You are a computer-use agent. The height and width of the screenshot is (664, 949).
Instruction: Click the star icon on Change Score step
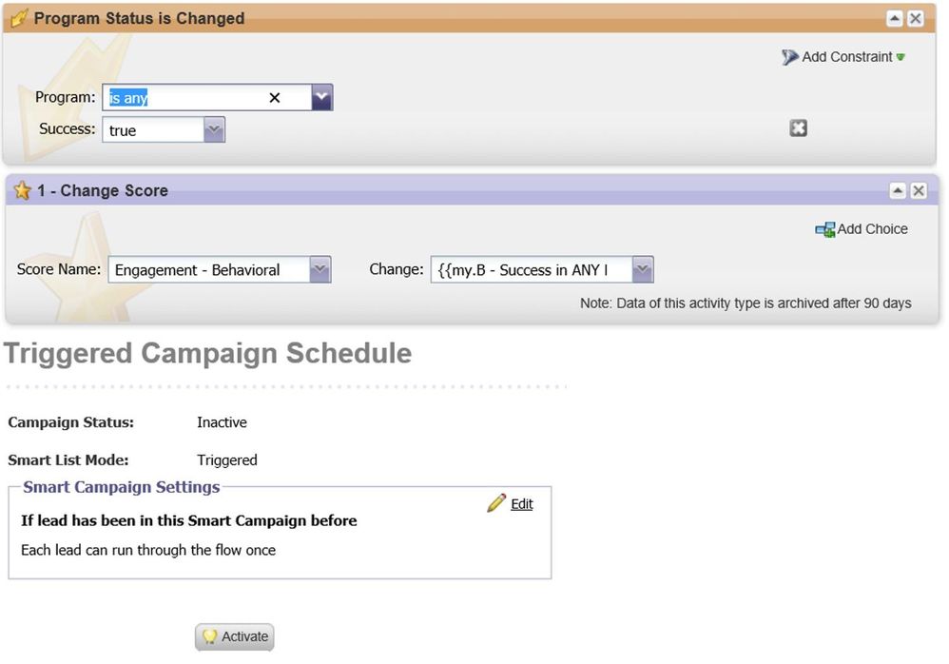tap(23, 190)
